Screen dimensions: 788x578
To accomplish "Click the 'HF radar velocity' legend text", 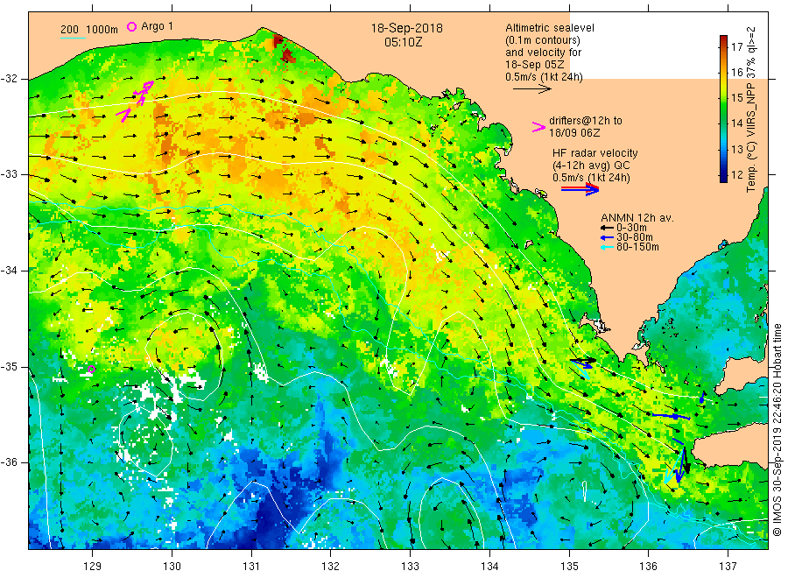I will click(595, 153).
